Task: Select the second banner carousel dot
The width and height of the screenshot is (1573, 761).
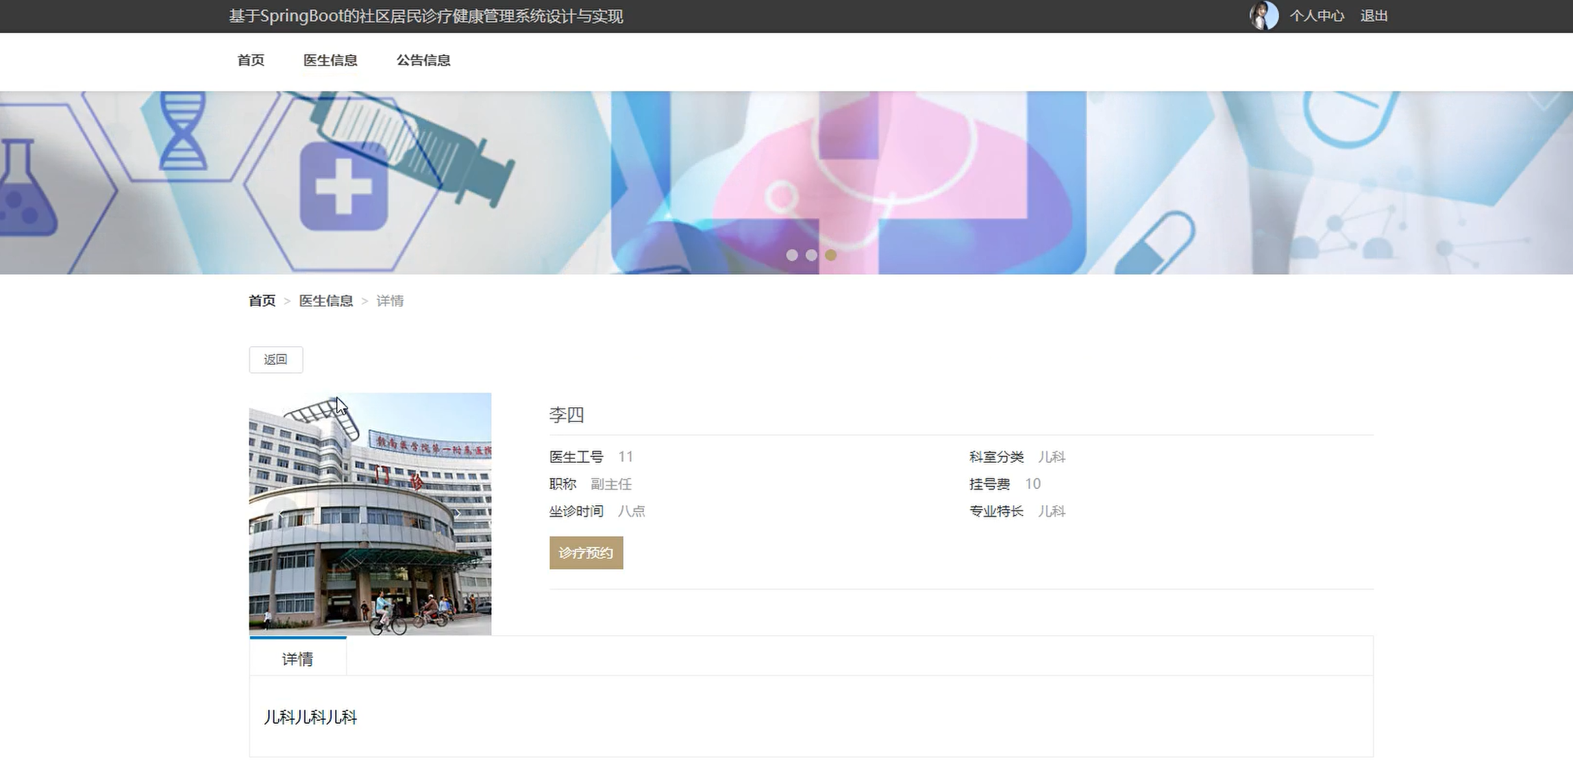Action: point(811,255)
